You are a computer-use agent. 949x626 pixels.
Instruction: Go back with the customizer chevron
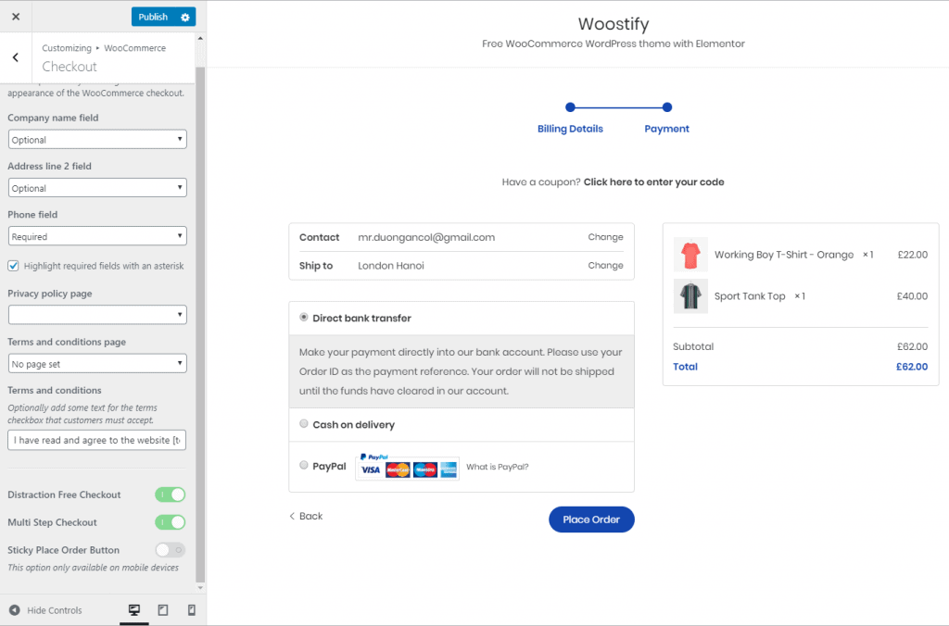pos(16,57)
